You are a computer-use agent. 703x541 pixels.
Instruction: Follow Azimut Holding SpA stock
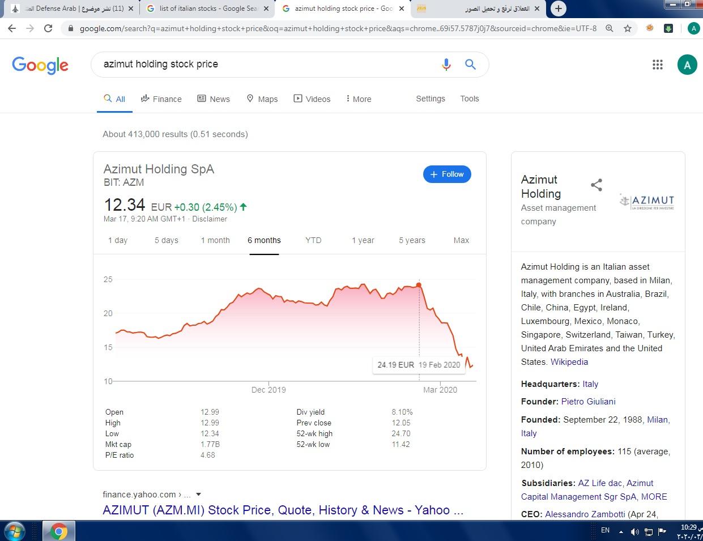[447, 174]
